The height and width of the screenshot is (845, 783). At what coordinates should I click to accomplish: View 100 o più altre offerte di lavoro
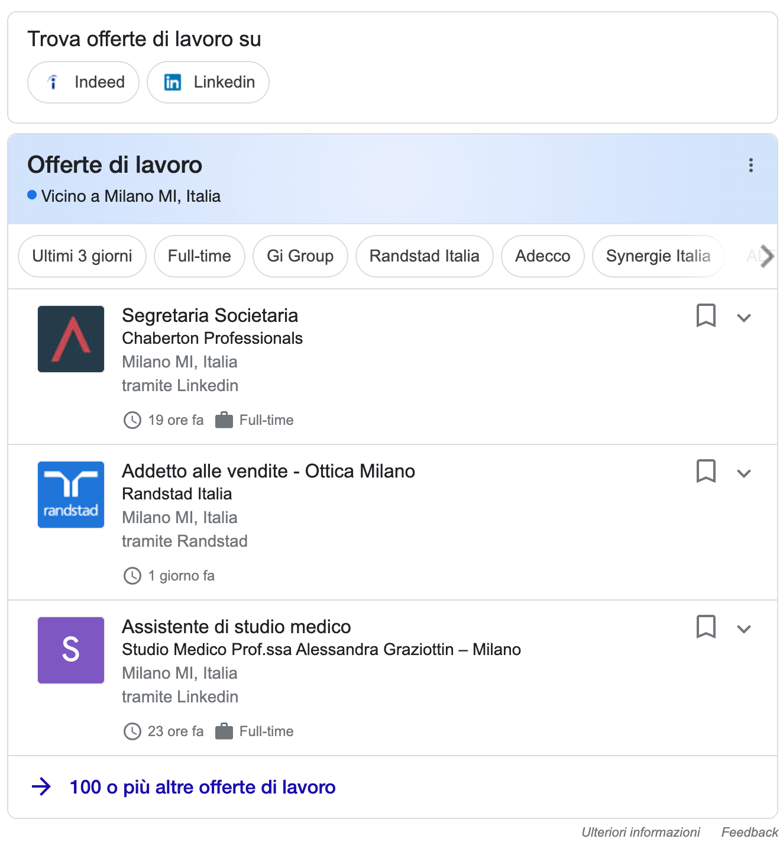coord(203,787)
